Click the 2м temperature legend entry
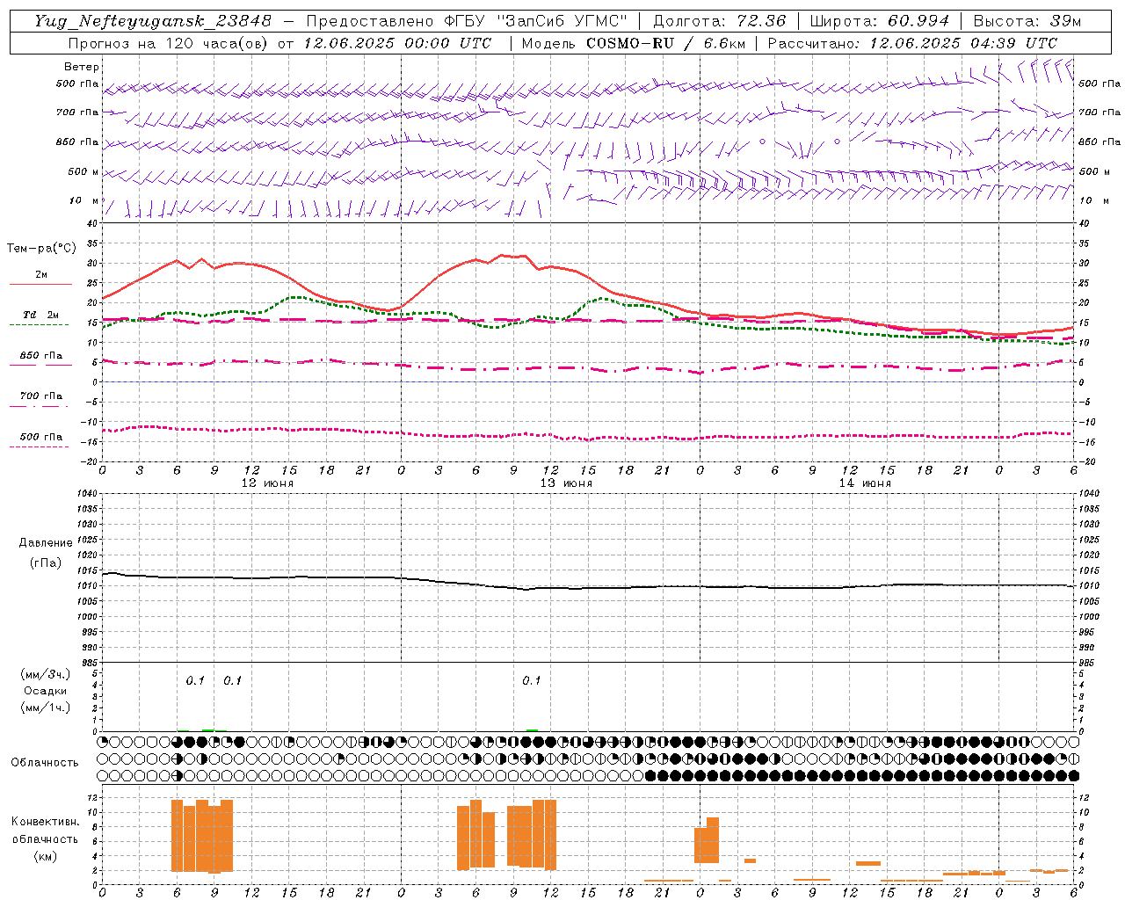 41,275
